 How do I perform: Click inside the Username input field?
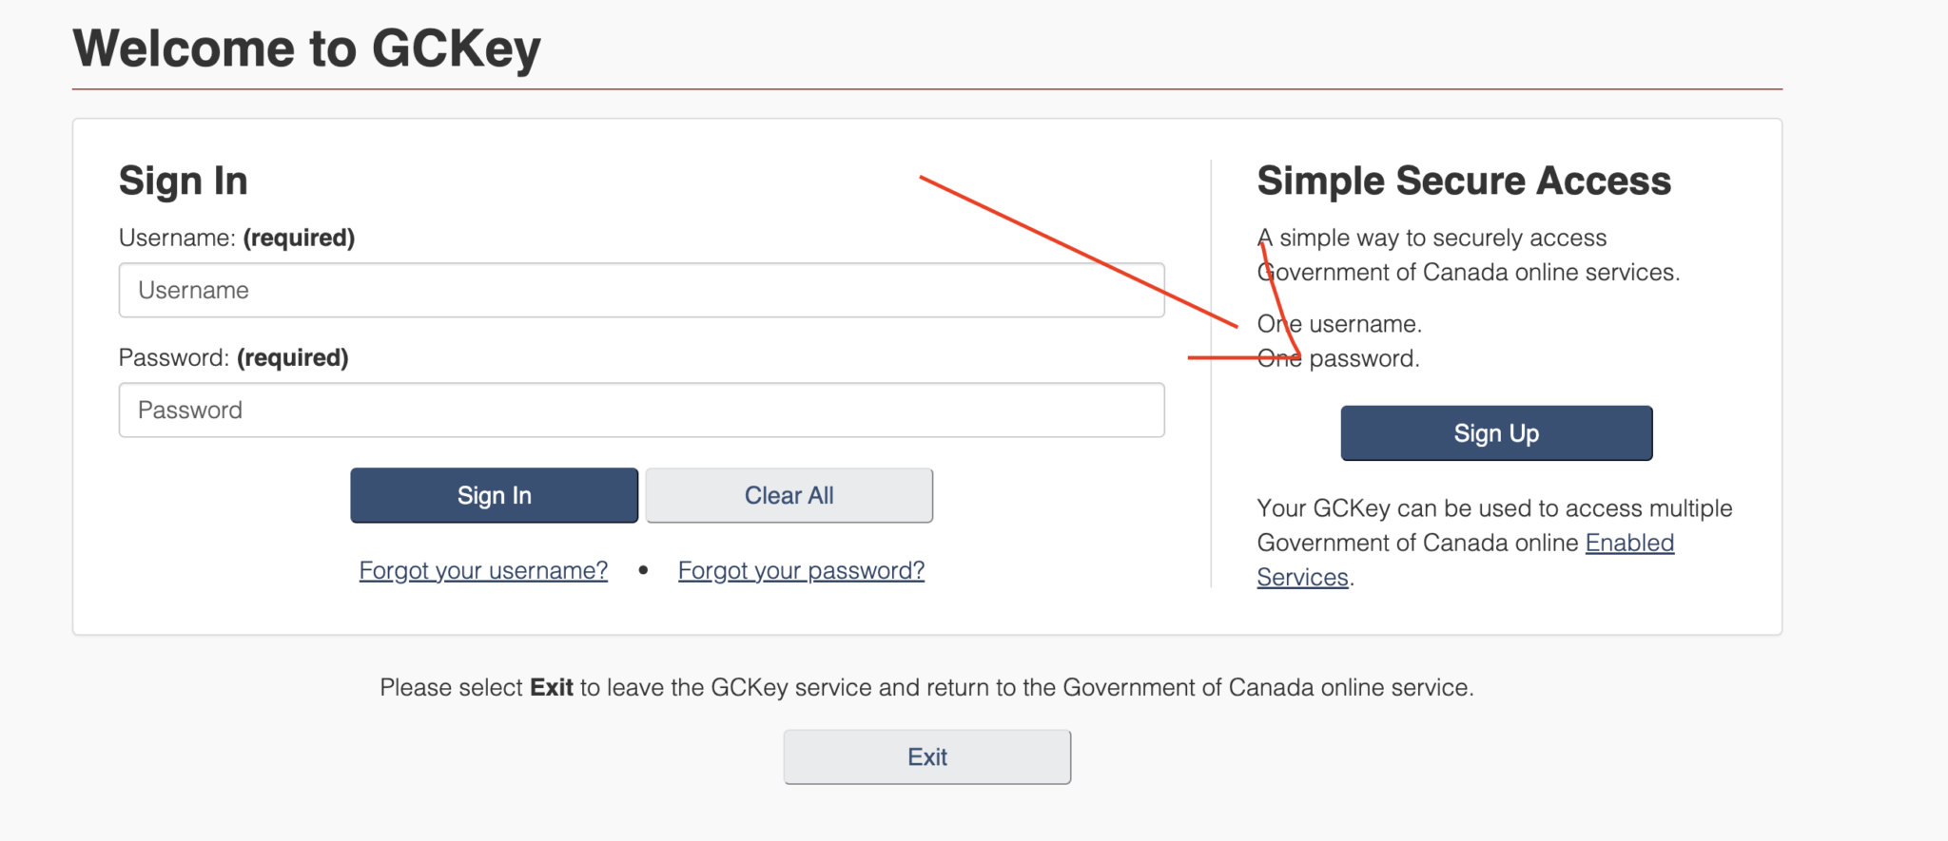[642, 290]
